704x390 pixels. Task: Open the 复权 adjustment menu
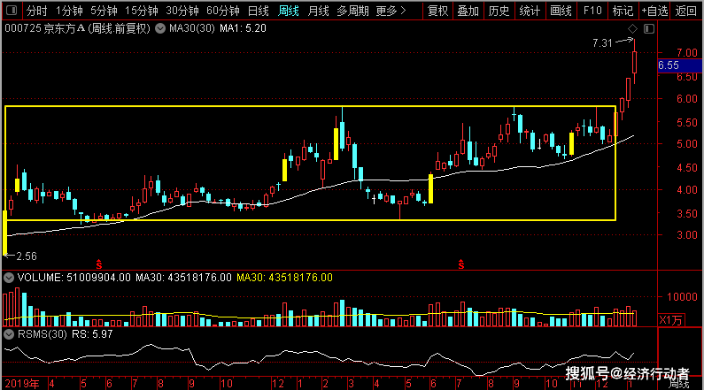pyautogui.click(x=437, y=11)
